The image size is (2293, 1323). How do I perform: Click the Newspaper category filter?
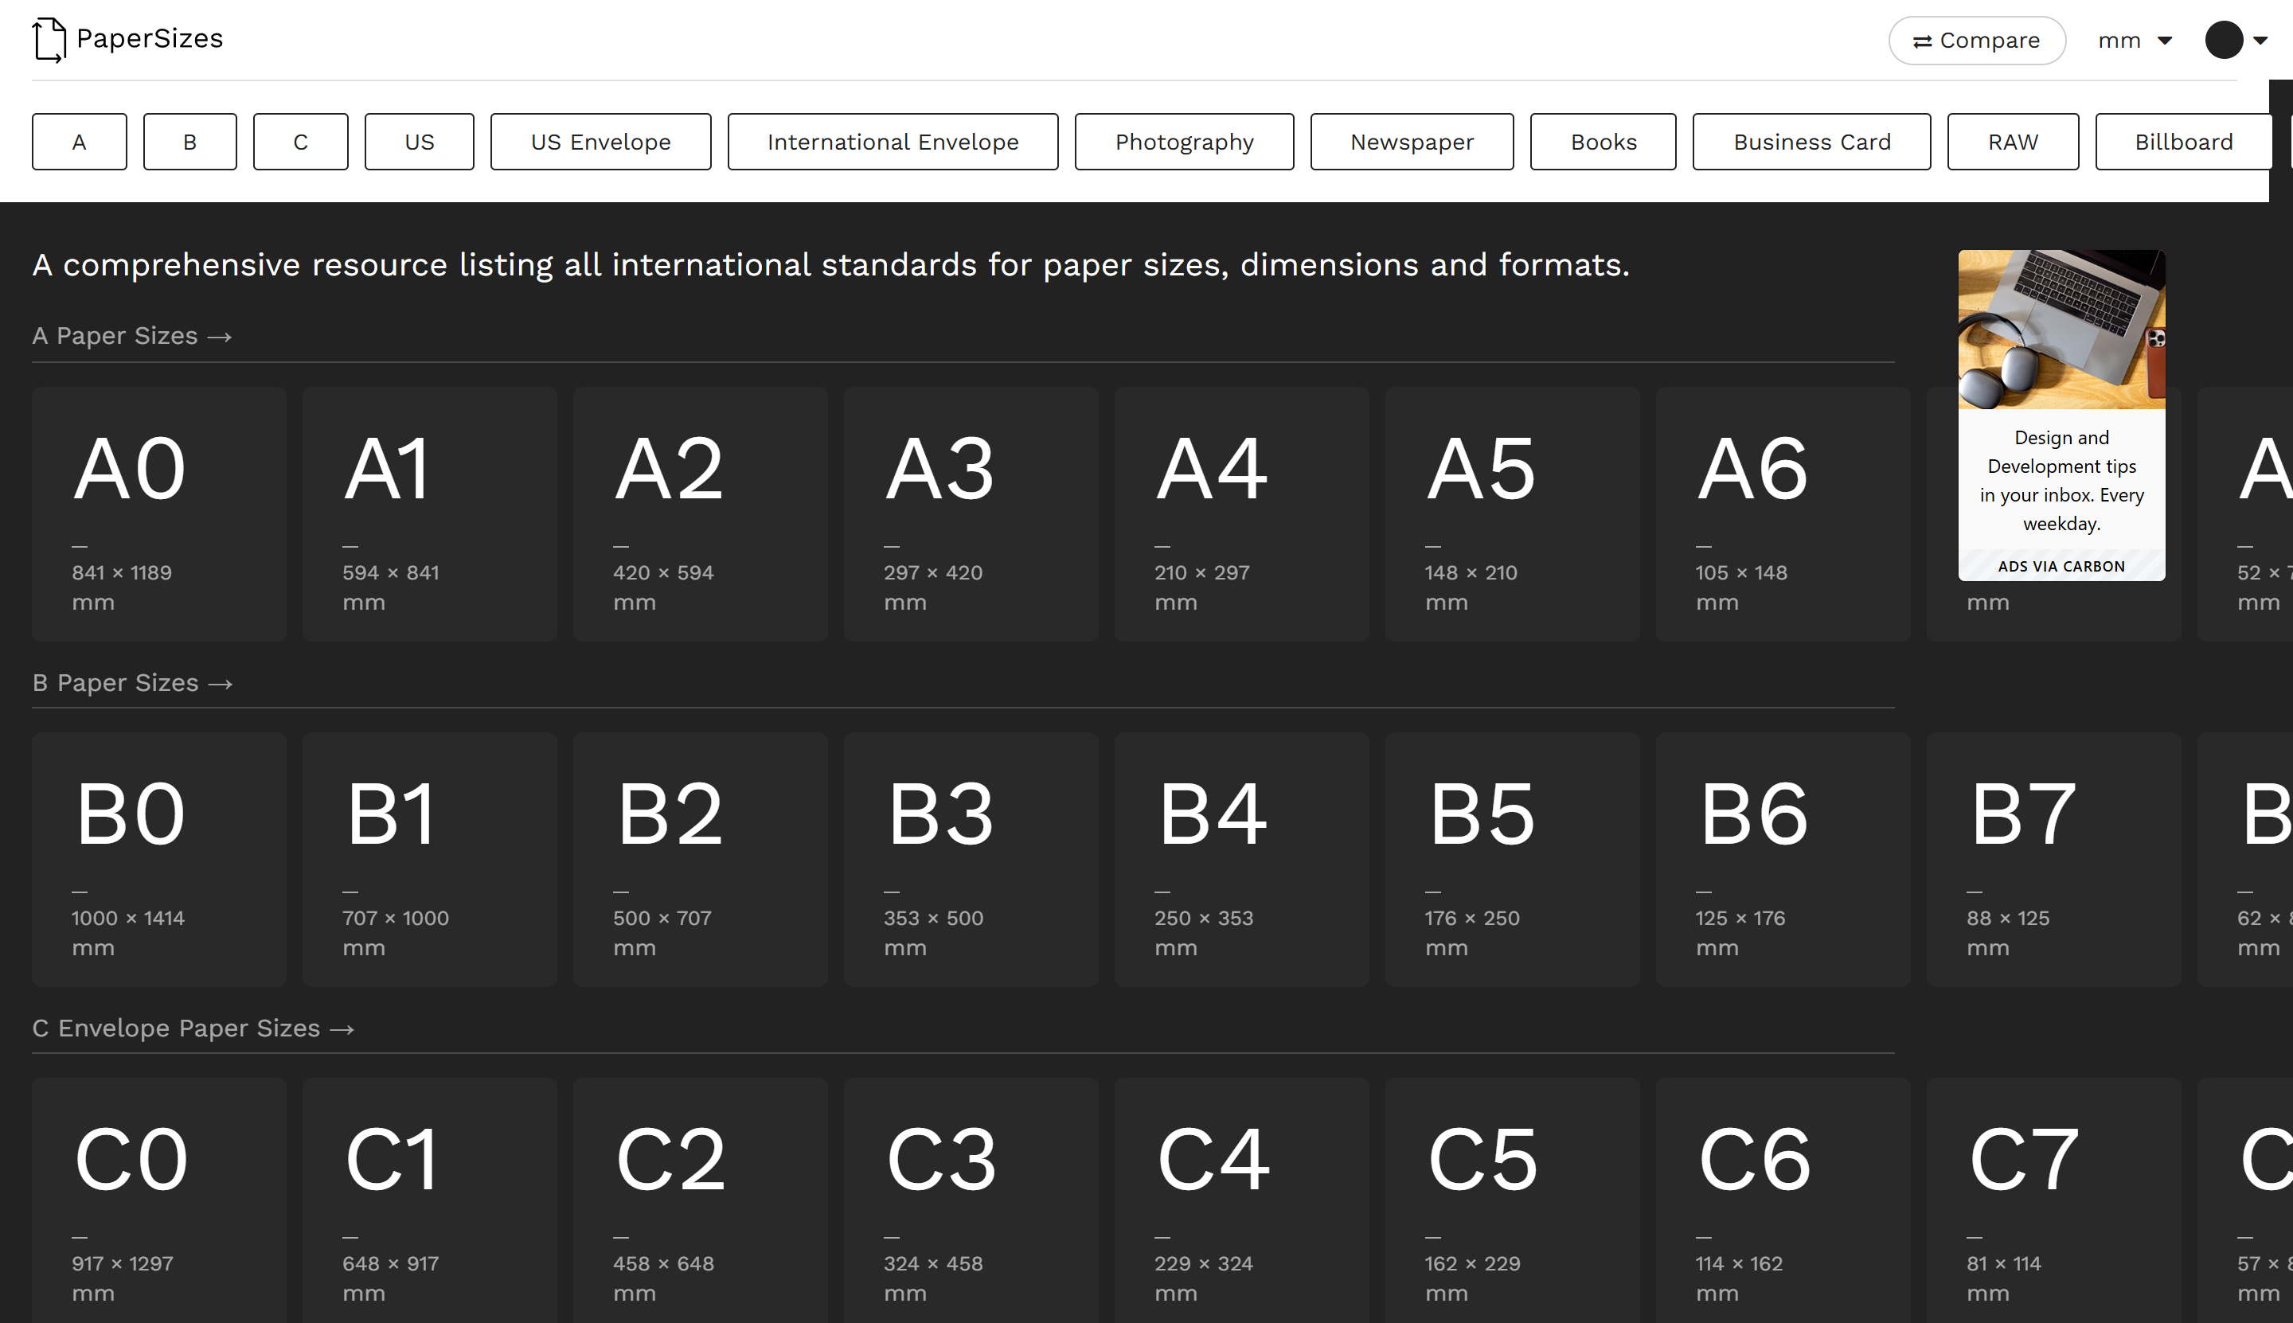(1412, 142)
